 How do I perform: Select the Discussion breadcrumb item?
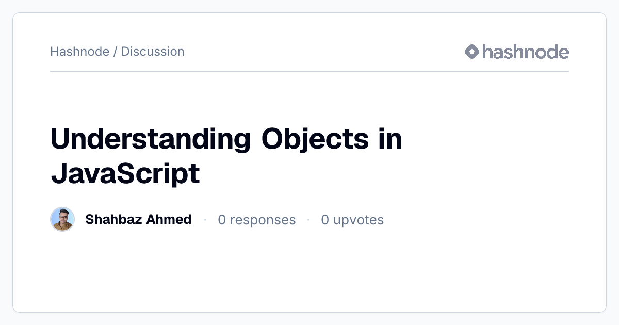[x=153, y=52]
